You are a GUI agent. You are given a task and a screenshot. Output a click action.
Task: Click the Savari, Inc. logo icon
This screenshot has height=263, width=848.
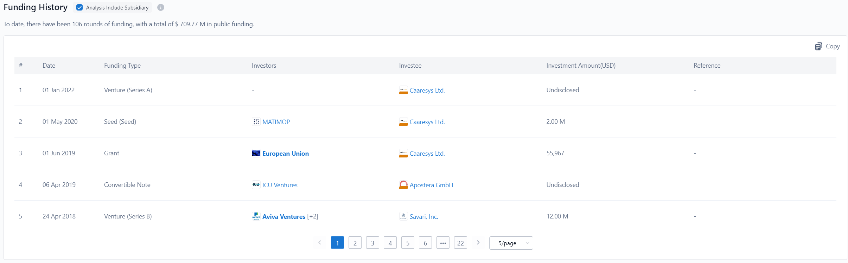[x=403, y=216]
